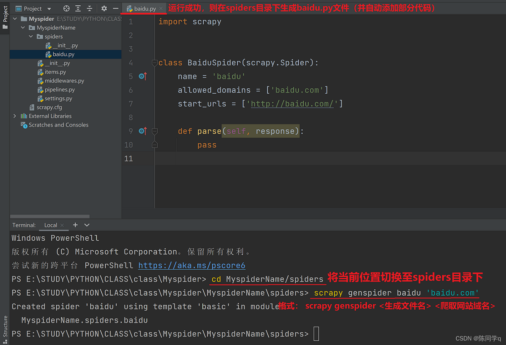Click the Project tool window stripe button
This screenshot has width=506, height=345.
tap(5, 17)
